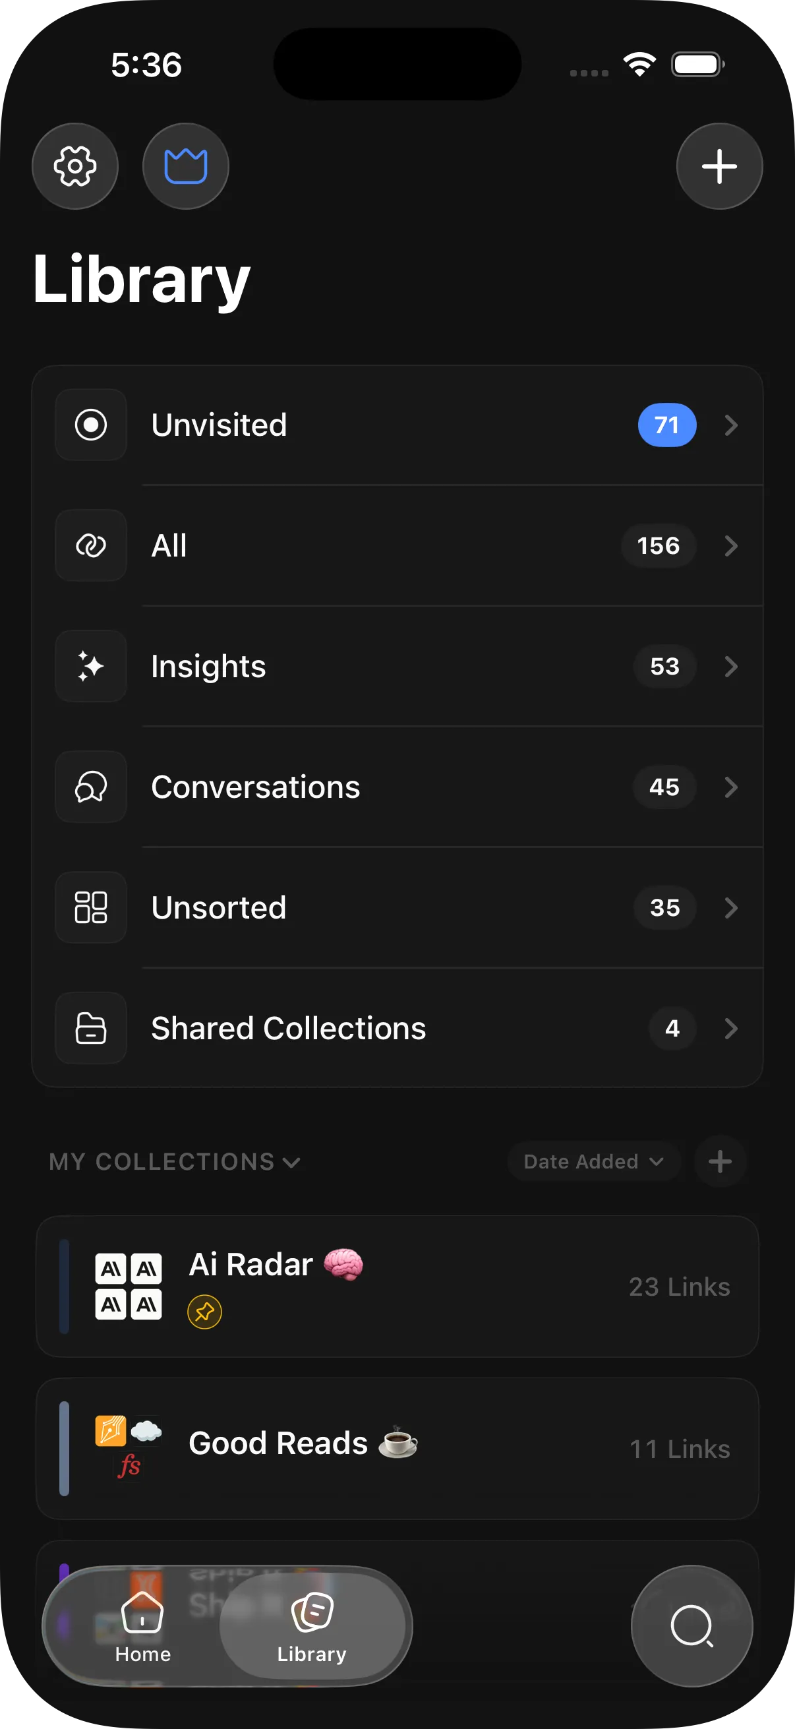This screenshot has width=795, height=1729.
Task: Select the Library tab
Action: pos(312,1625)
